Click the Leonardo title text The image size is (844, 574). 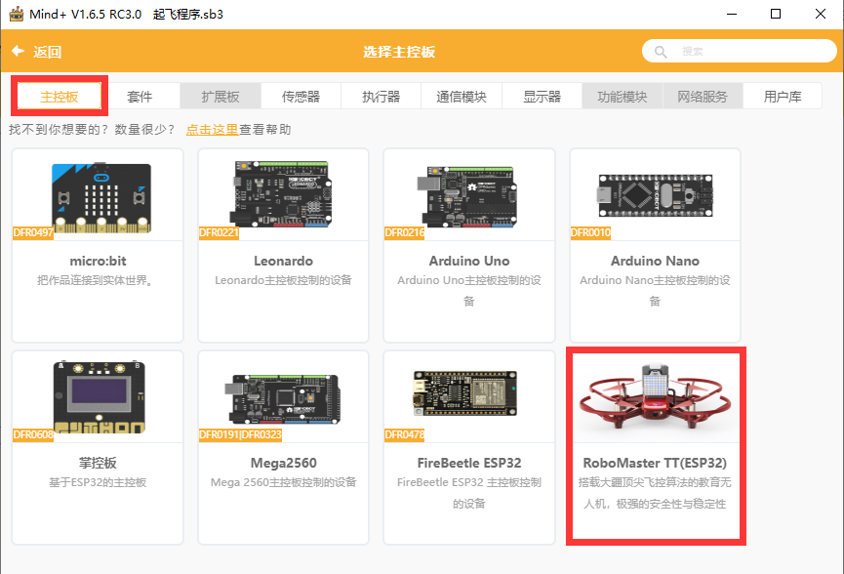pos(283,261)
